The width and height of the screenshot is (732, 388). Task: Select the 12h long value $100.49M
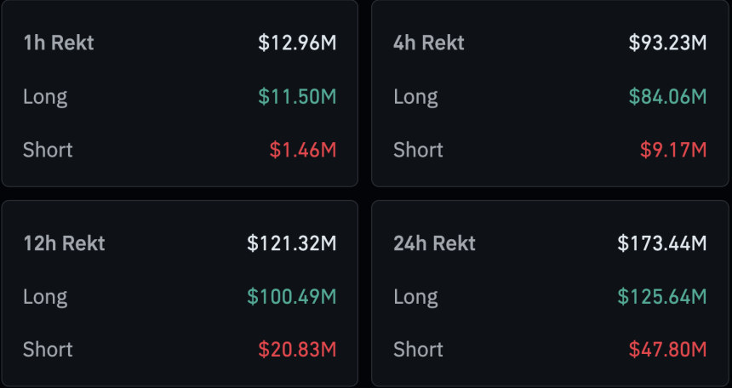coord(292,297)
